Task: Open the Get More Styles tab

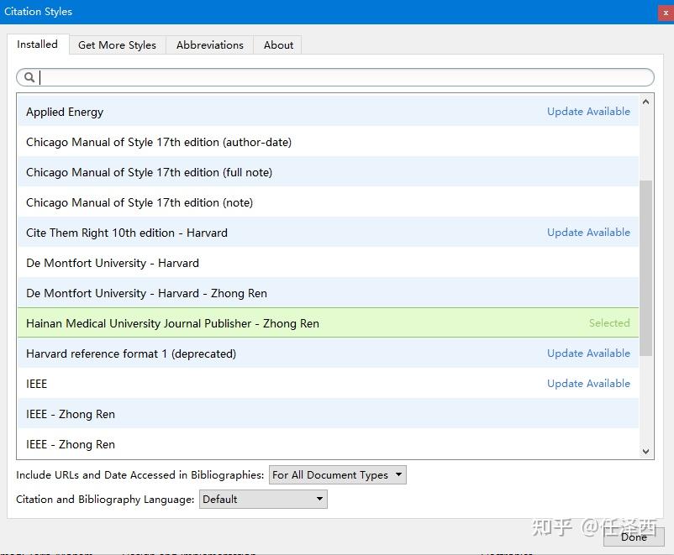Action: point(117,45)
